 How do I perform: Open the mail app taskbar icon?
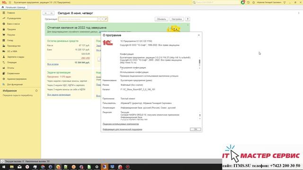point(19,167)
